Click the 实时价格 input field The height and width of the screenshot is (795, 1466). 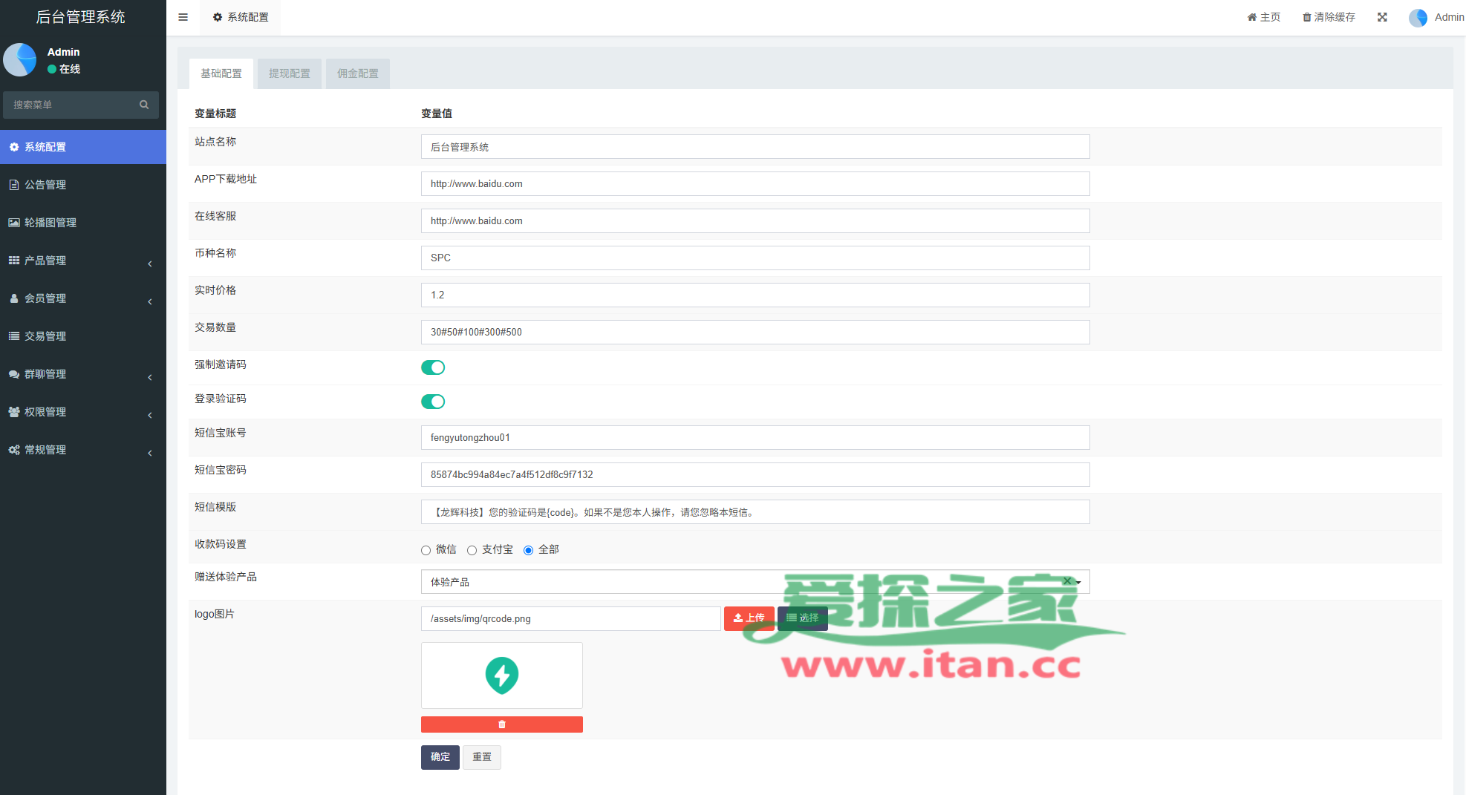(x=755, y=295)
